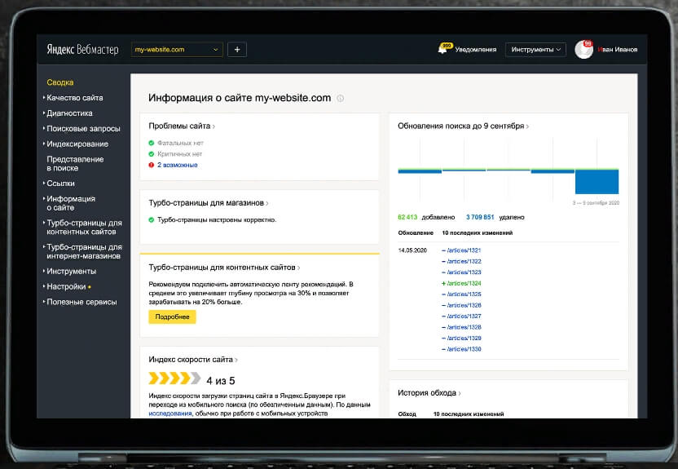Click the yellow dot next to Настройки

(90, 287)
